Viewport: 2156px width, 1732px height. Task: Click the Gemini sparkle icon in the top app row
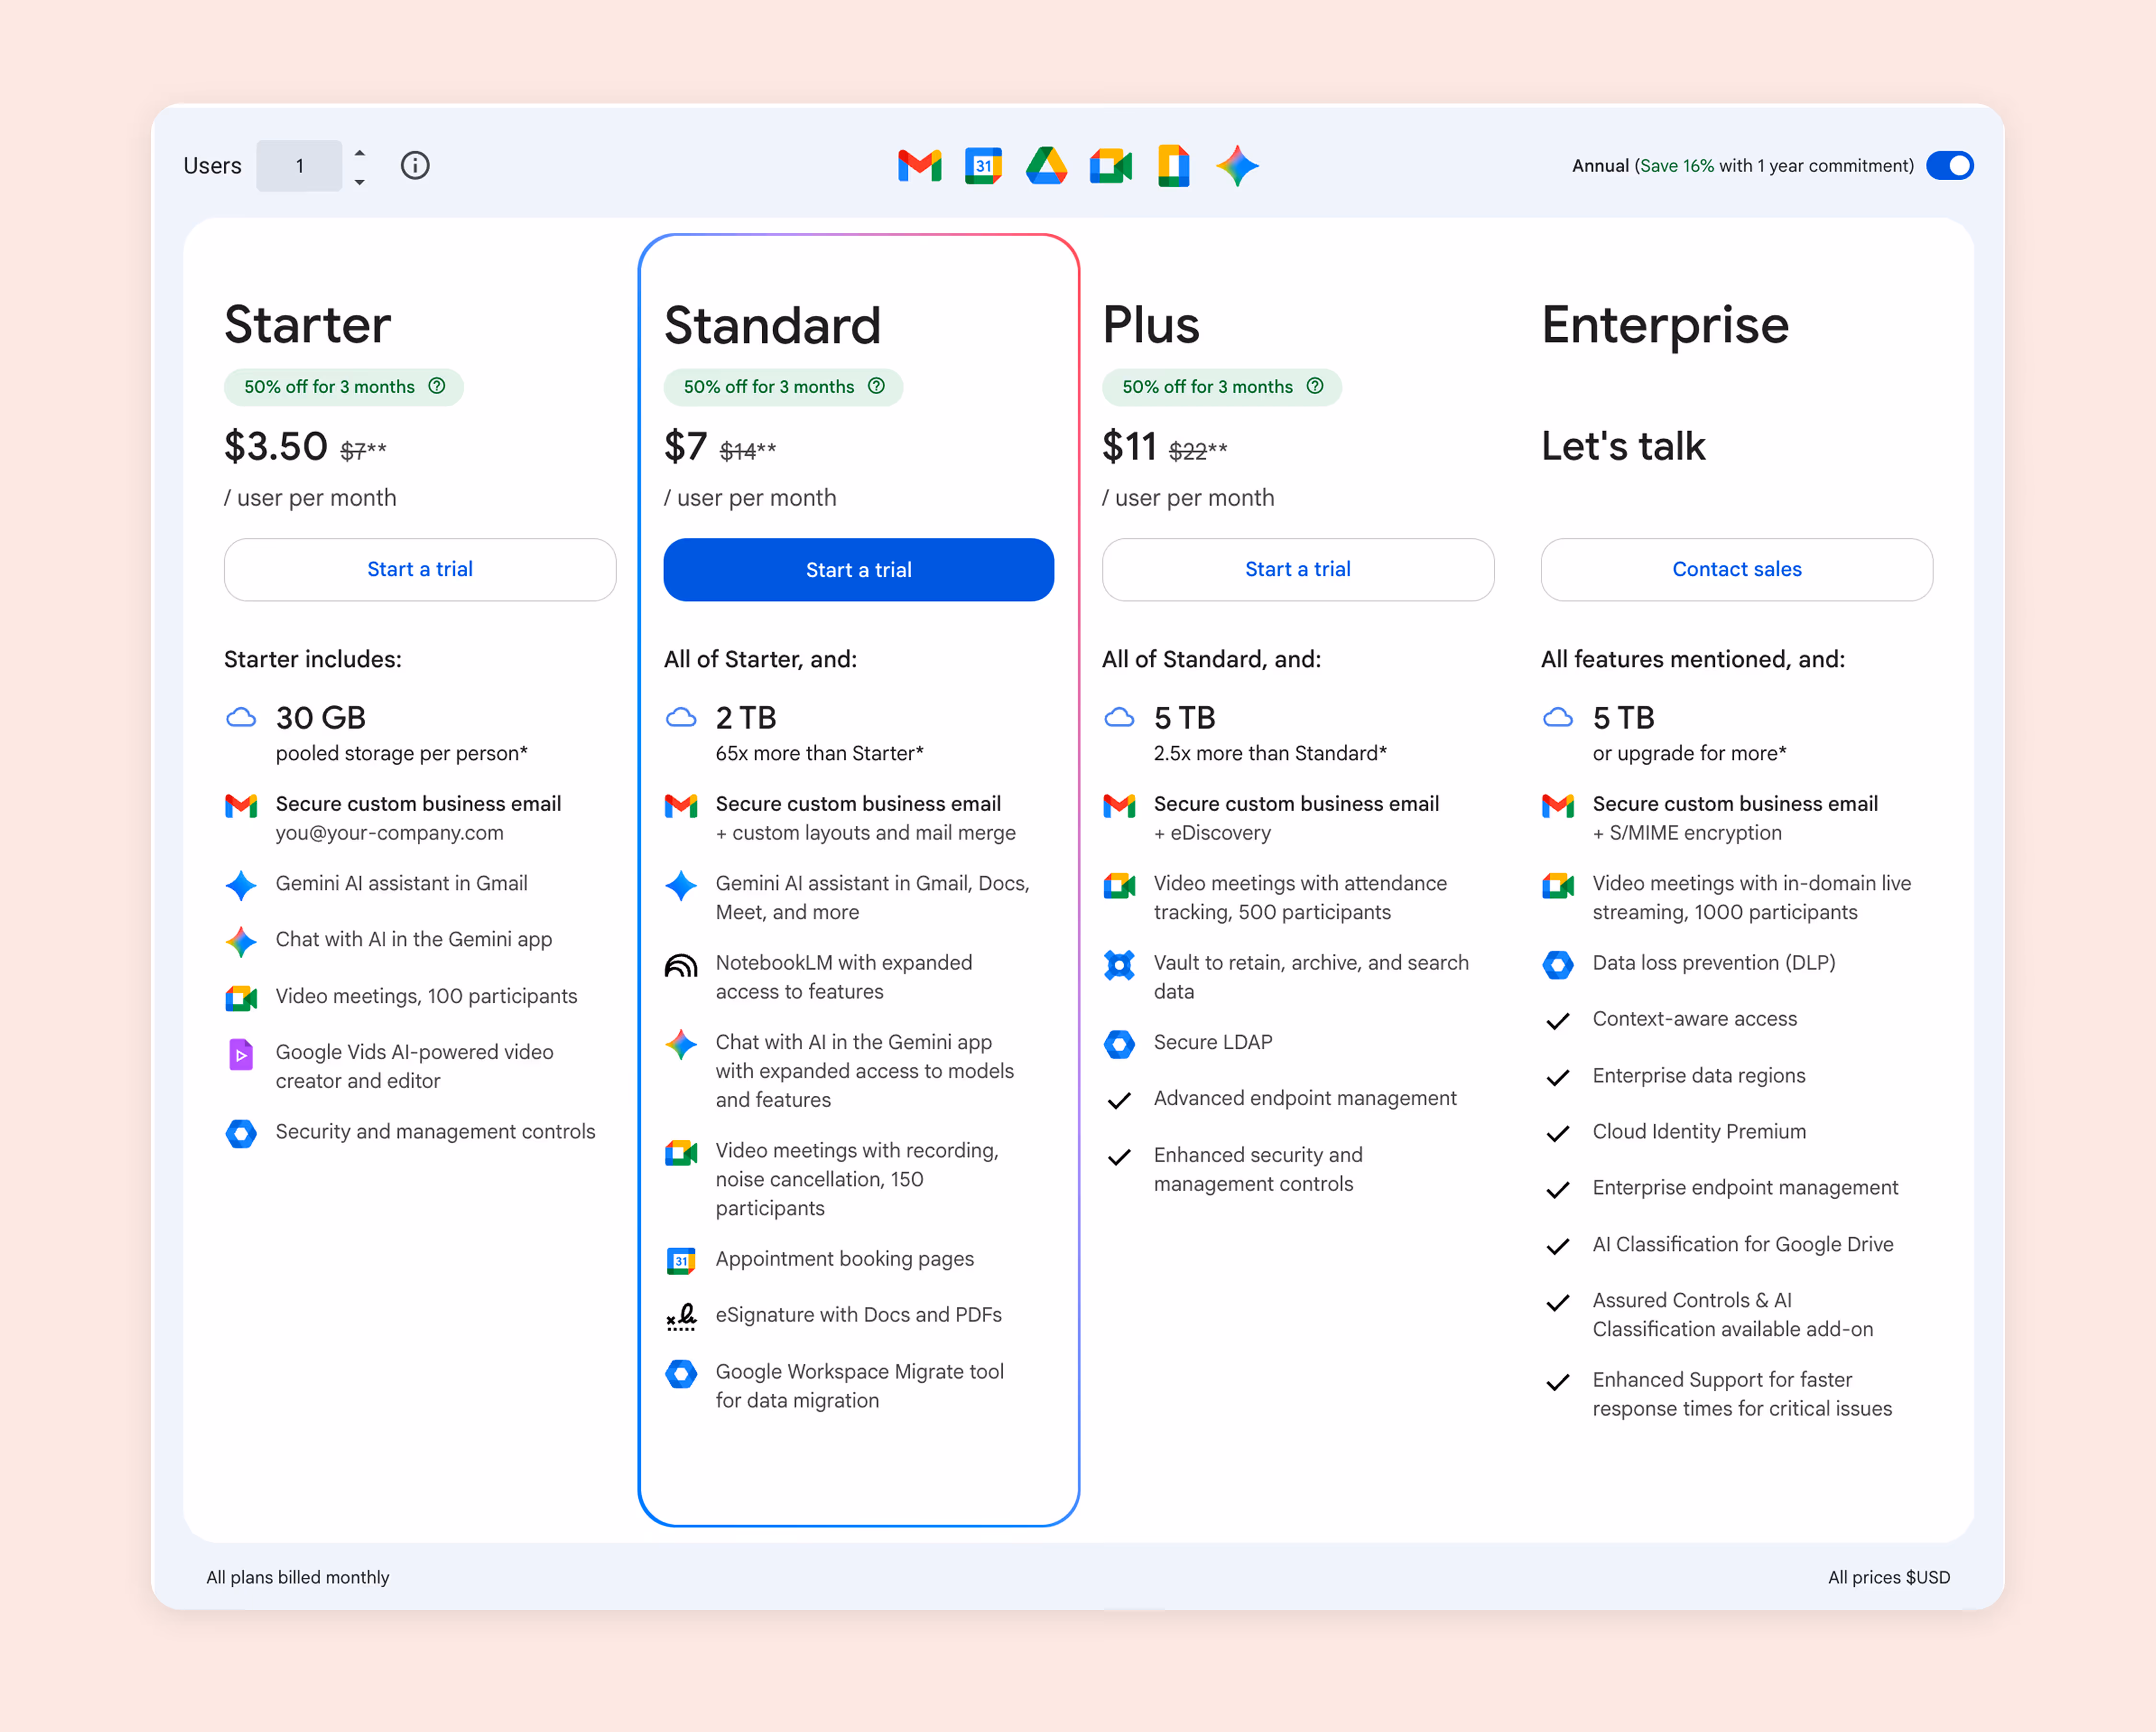coord(1237,166)
